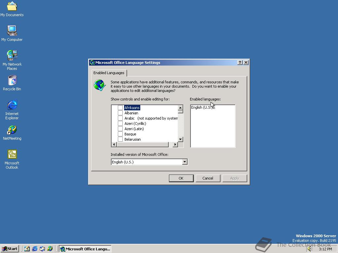Click the volume speaker tray icon
The width and height of the screenshot is (338, 253).
[x=310, y=249]
